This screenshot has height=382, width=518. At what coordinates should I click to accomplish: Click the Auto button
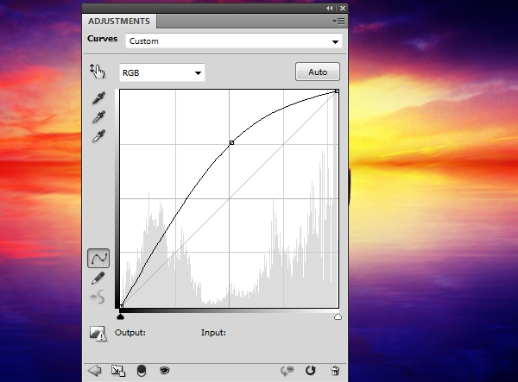318,72
